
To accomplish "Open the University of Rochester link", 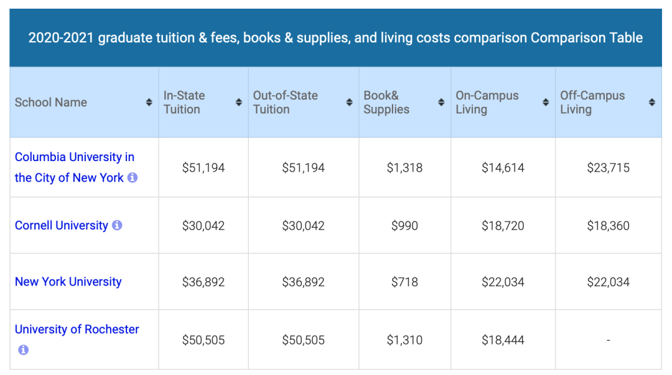I will (77, 329).
